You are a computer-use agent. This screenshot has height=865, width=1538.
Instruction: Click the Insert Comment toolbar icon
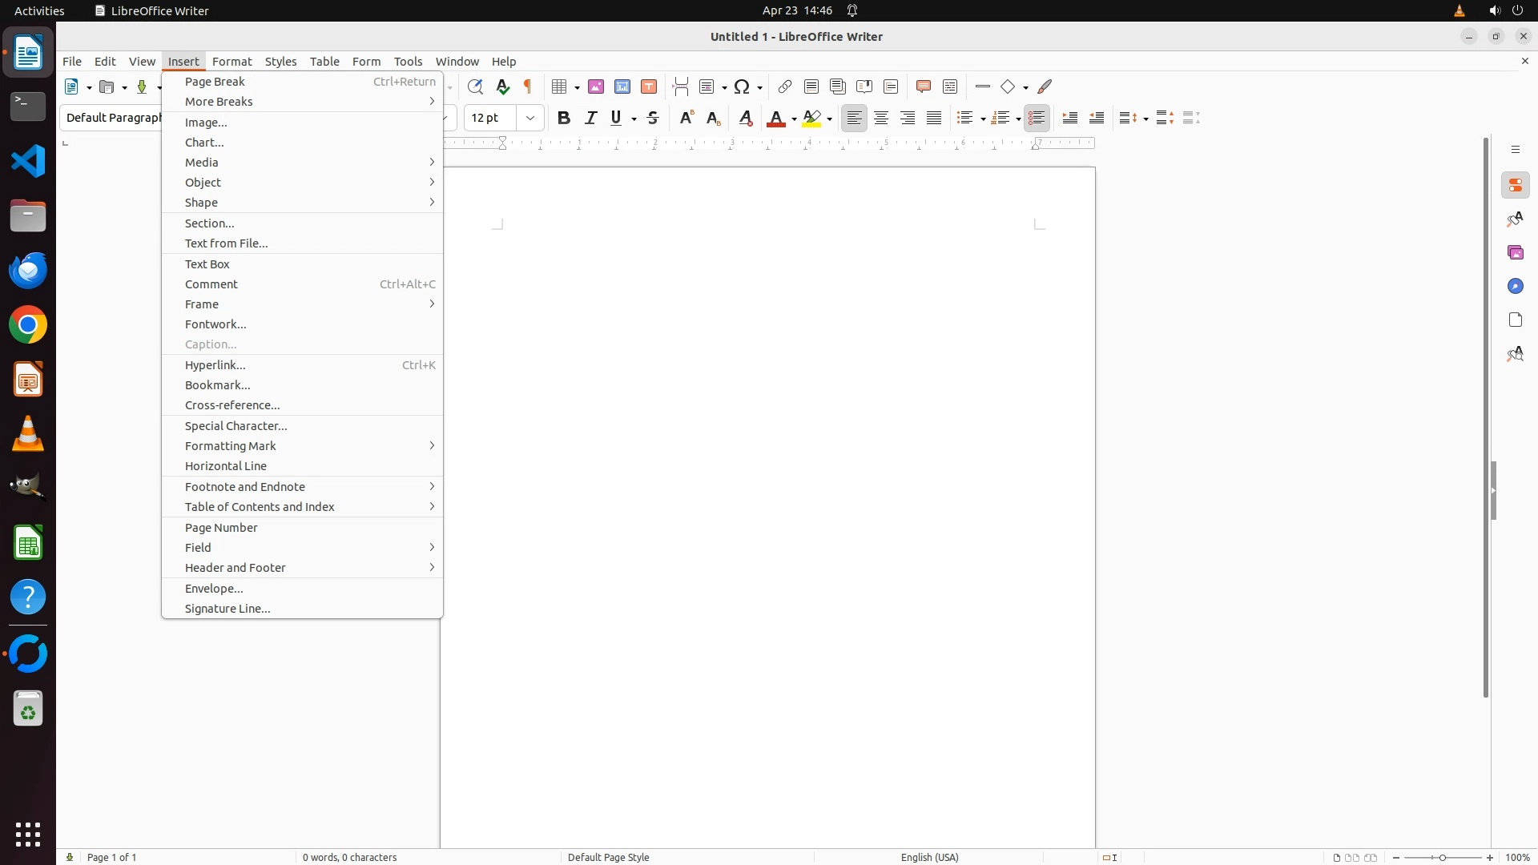pyautogui.click(x=924, y=86)
